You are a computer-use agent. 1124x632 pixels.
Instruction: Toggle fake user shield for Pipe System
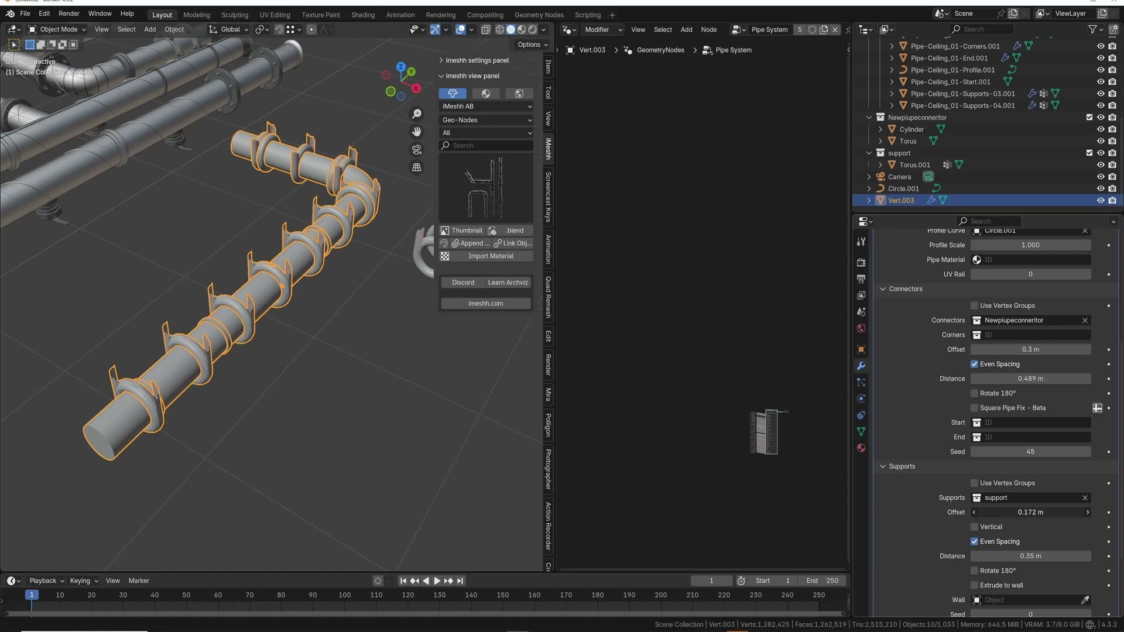click(812, 30)
